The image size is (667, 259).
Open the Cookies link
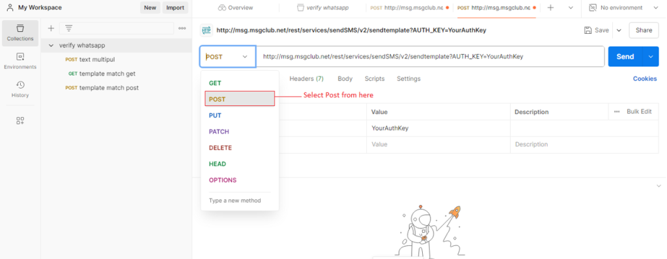644,79
